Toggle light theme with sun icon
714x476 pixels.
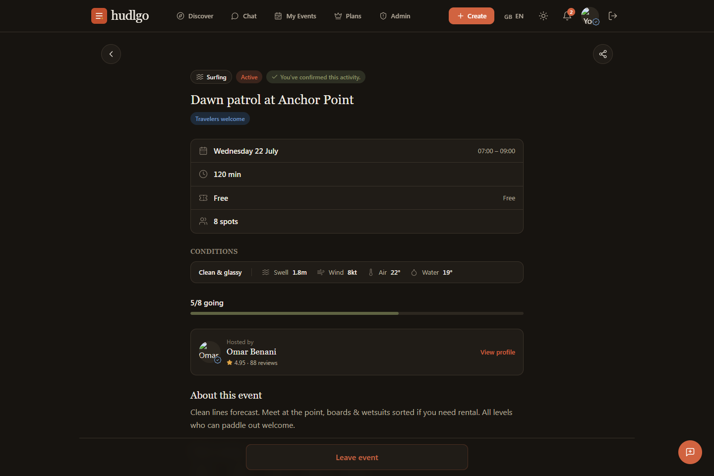(x=543, y=16)
